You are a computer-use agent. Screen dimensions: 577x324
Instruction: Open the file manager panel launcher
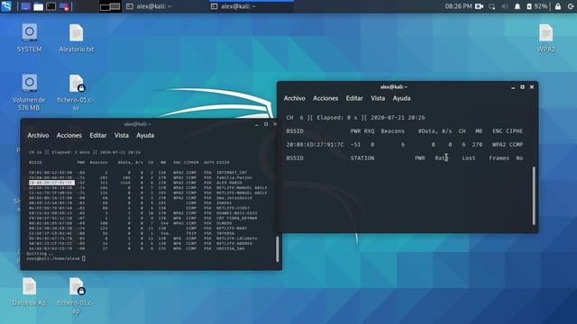38,6
